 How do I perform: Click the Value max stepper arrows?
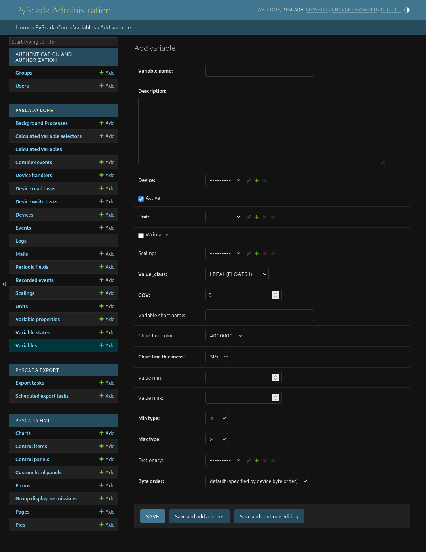(276, 398)
